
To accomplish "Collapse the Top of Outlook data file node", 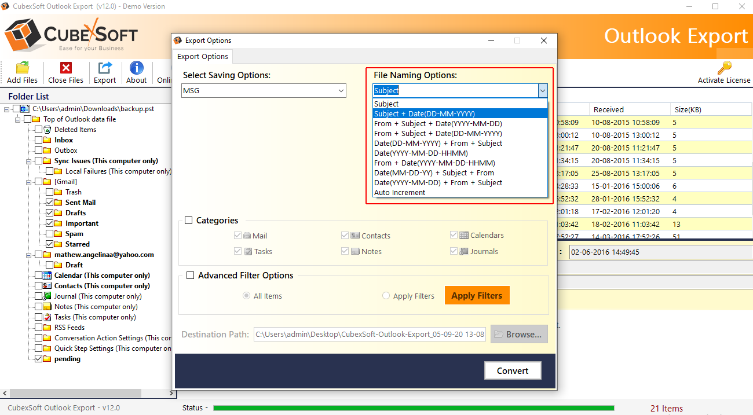I will point(18,119).
